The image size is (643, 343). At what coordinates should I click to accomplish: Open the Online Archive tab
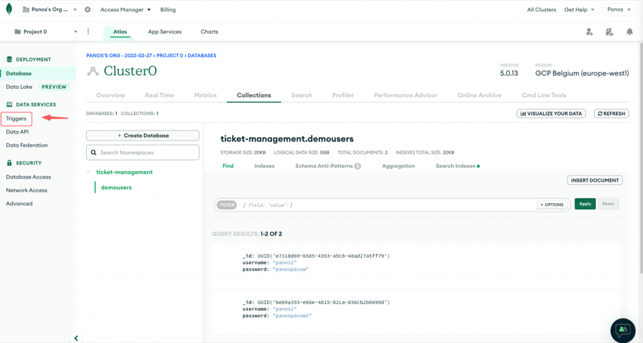pos(479,95)
